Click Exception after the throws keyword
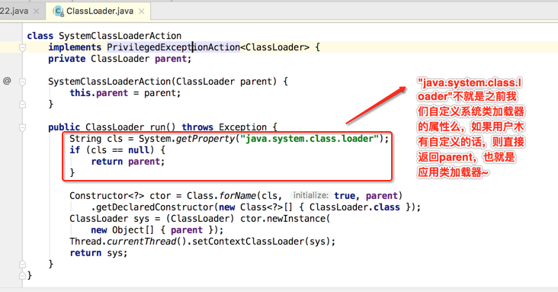558x292 pixels. (x=242, y=127)
